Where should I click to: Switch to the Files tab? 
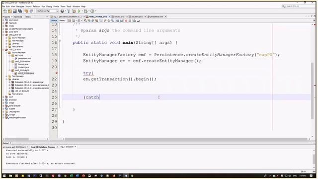point(28,17)
